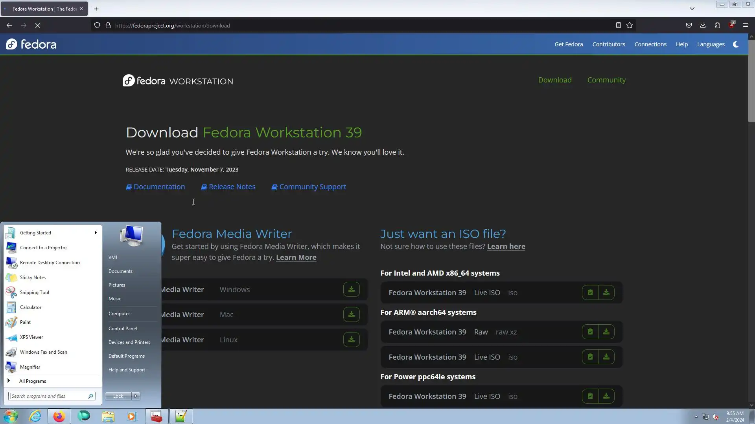Verify checksum for the ARM Raw image
The height and width of the screenshot is (424, 755).
coord(590,332)
